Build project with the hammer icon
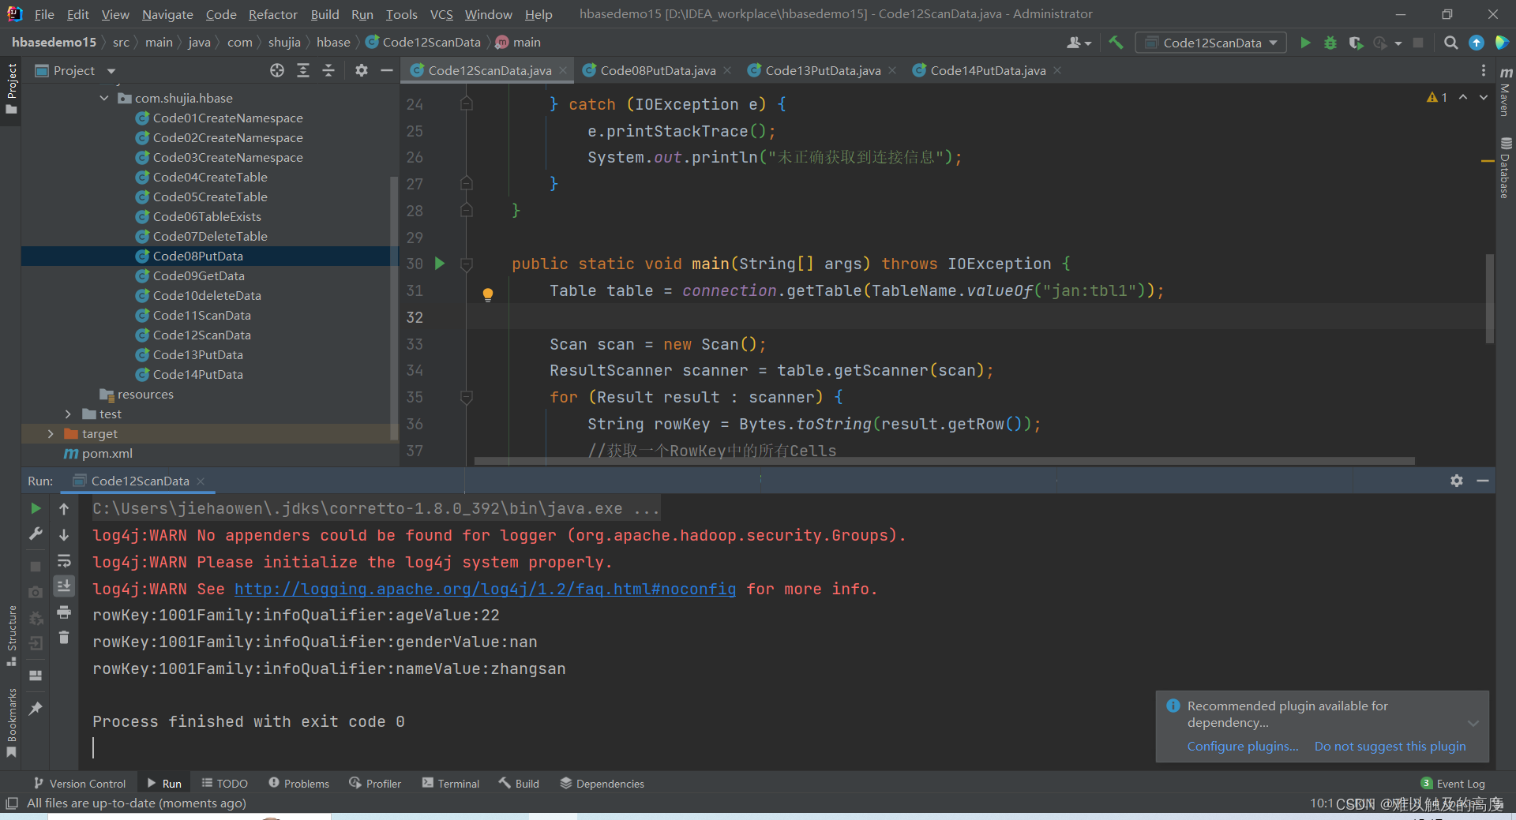 click(1116, 43)
